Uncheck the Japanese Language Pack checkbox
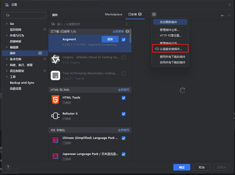235x175 pixels. (x=124, y=154)
